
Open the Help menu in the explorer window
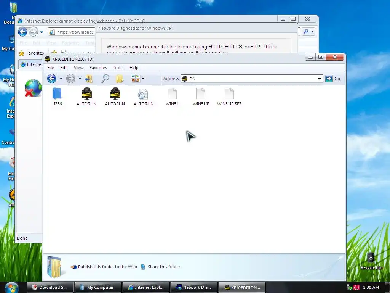pyautogui.click(x=134, y=68)
